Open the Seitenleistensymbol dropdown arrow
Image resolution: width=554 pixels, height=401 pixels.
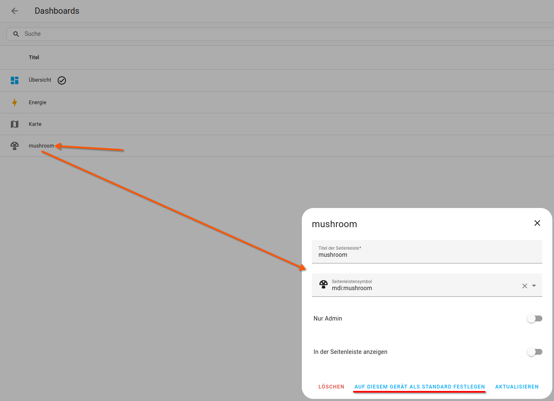tap(534, 286)
